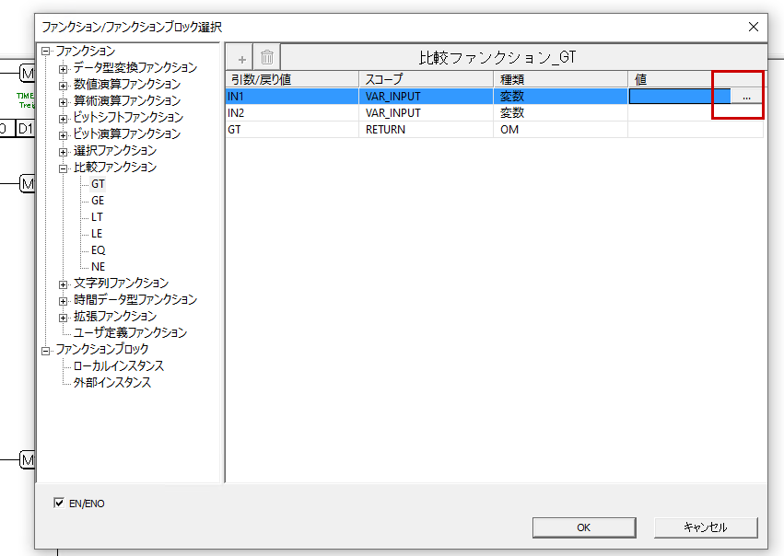
Task: Expand ビットシフトファンクション tree node
Action: (x=63, y=118)
